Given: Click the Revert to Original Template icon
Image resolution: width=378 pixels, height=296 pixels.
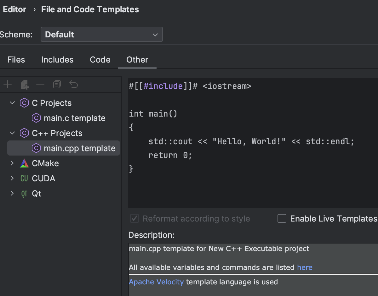Looking at the screenshot, I should [73, 85].
